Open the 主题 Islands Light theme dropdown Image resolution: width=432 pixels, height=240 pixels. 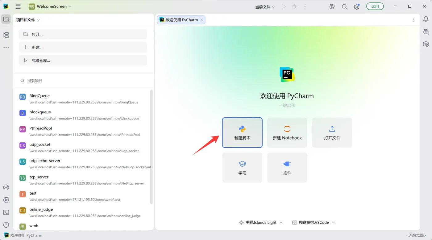(x=261, y=222)
